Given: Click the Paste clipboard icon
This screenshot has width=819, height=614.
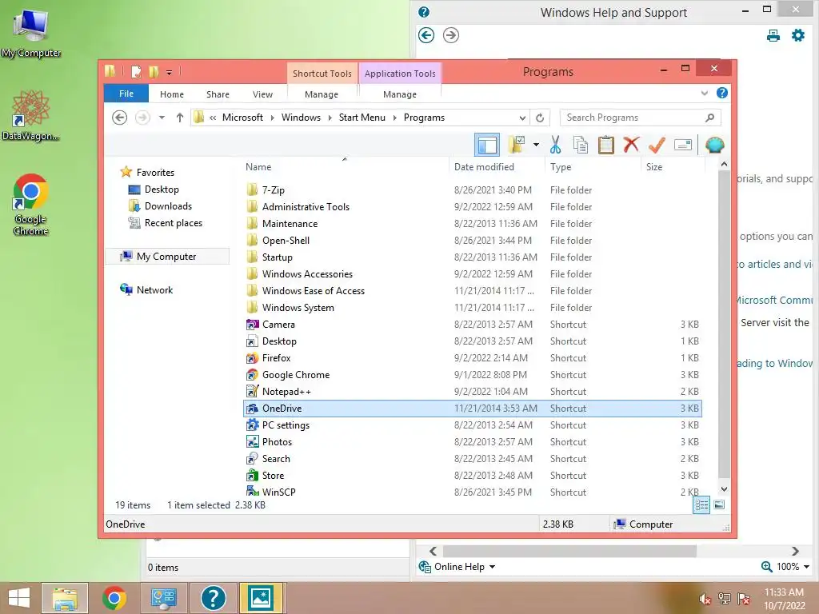Looking at the screenshot, I should [606, 145].
